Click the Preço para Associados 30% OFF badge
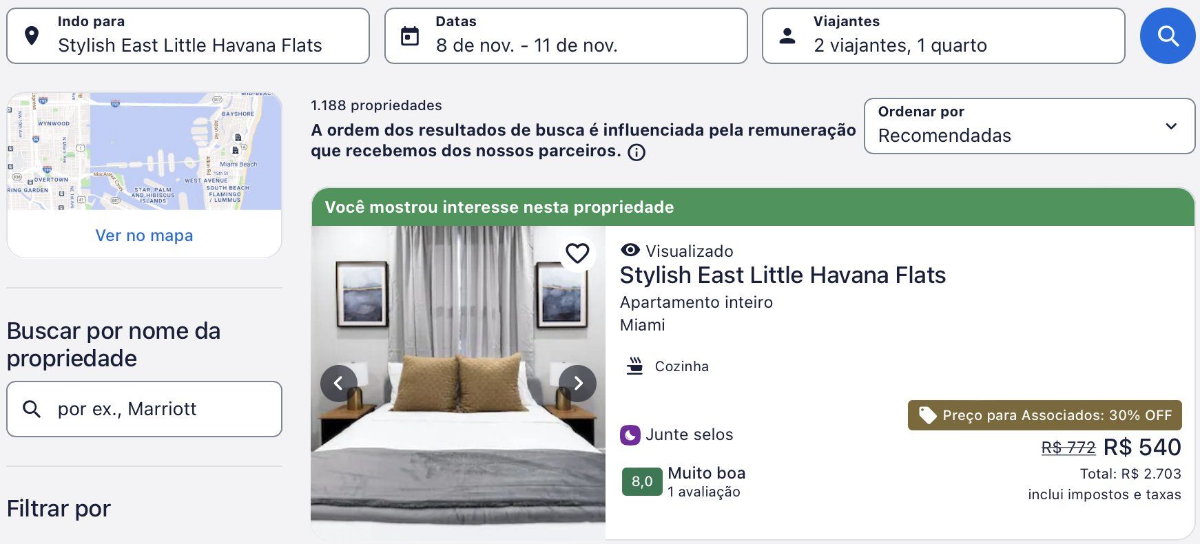Viewport: 1200px width, 544px height. (x=1044, y=415)
